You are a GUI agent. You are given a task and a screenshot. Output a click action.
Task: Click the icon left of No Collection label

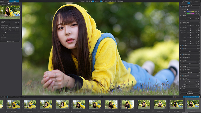point(175,97)
